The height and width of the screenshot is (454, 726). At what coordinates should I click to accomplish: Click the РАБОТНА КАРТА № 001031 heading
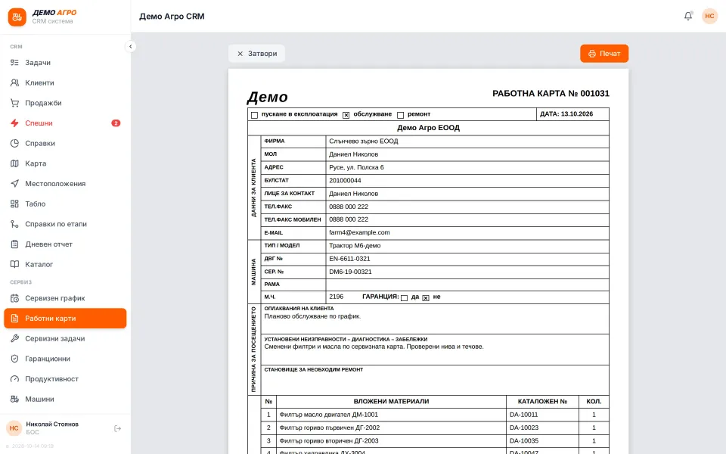(x=551, y=94)
